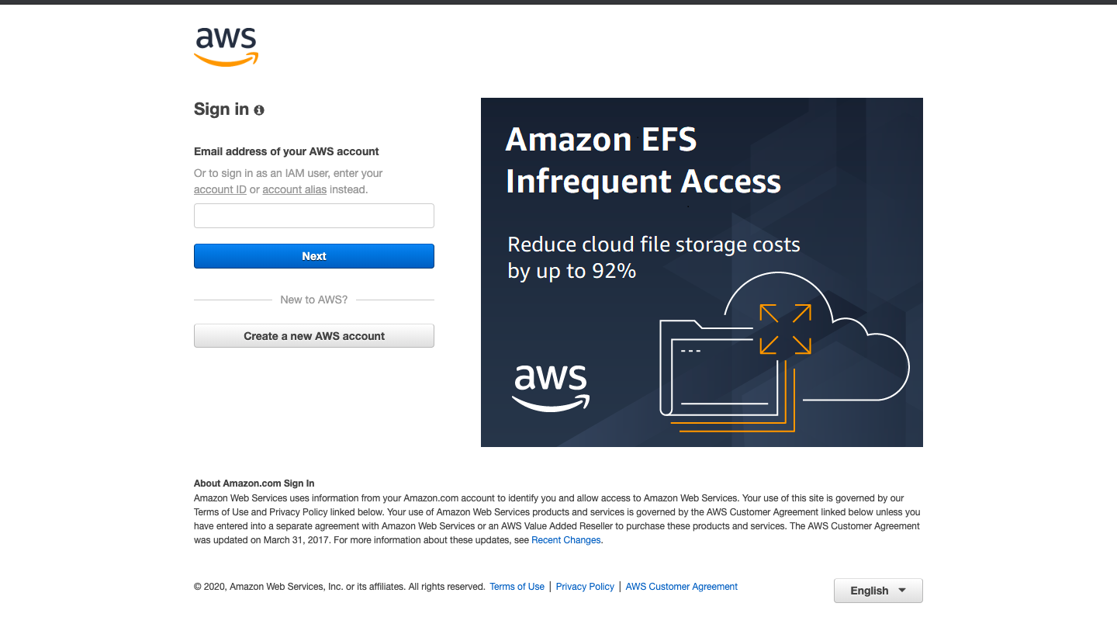1117x617 pixels.
Task: Click the Amazon EFS Infrequent Access banner
Action: point(702,272)
